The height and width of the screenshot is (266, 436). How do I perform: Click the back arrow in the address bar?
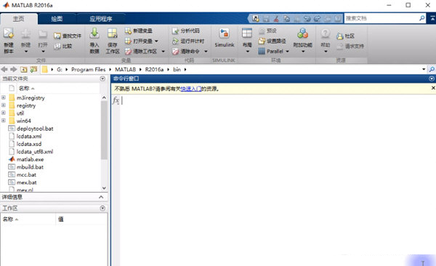[x=4, y=69]
